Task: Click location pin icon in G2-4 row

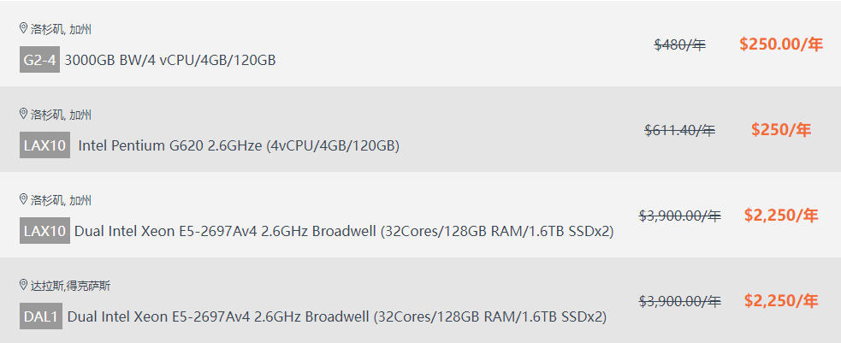Action: coord(24,28)
